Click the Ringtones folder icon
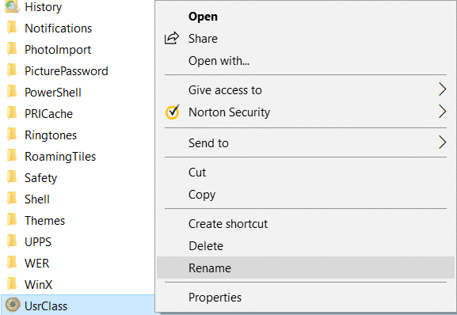Screen dimensions: 457x315 tap(12, 135)
